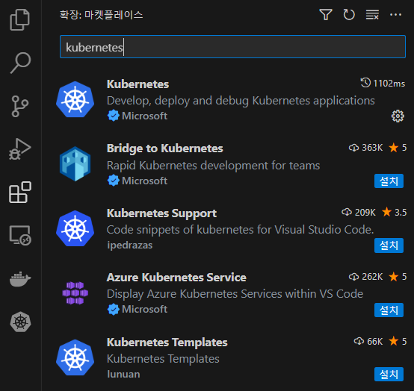Select the Extensions view icon
Image resolution: width=414 pixels, height=391 pixels.
pyautogui.click(x=20, y=193)
